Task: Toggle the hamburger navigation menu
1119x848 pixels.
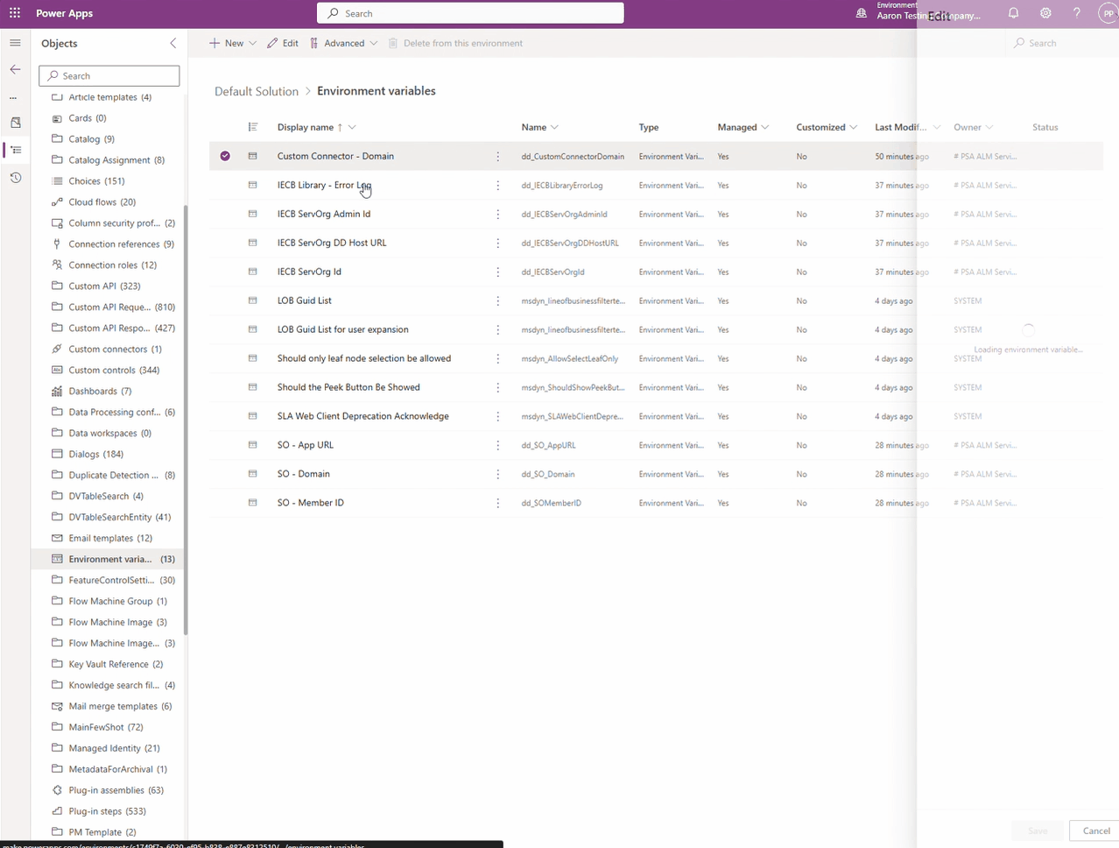Action: tap(15, 43)
